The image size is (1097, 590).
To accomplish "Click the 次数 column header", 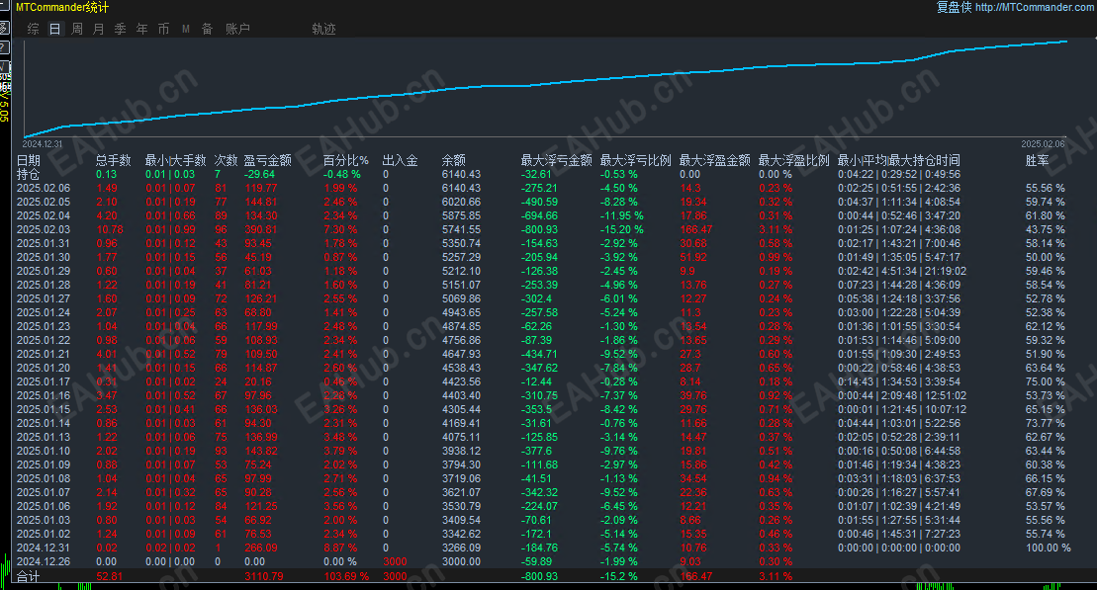I will pos(226,160).
